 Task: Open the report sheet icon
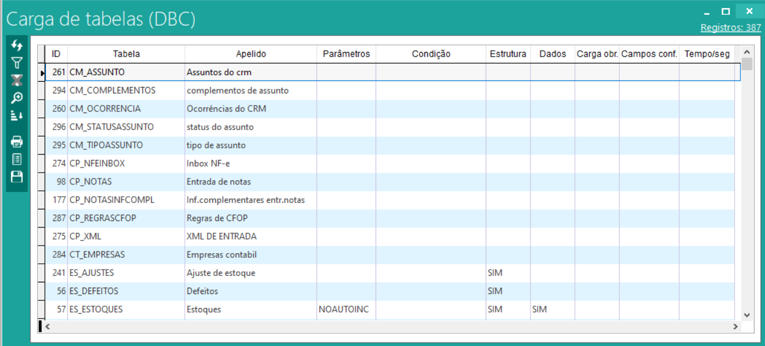(x=17, y=159)
